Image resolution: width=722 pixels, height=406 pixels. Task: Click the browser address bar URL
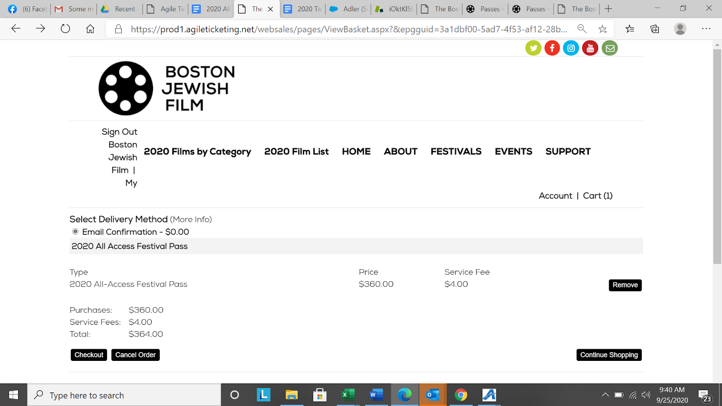[349, 29]
